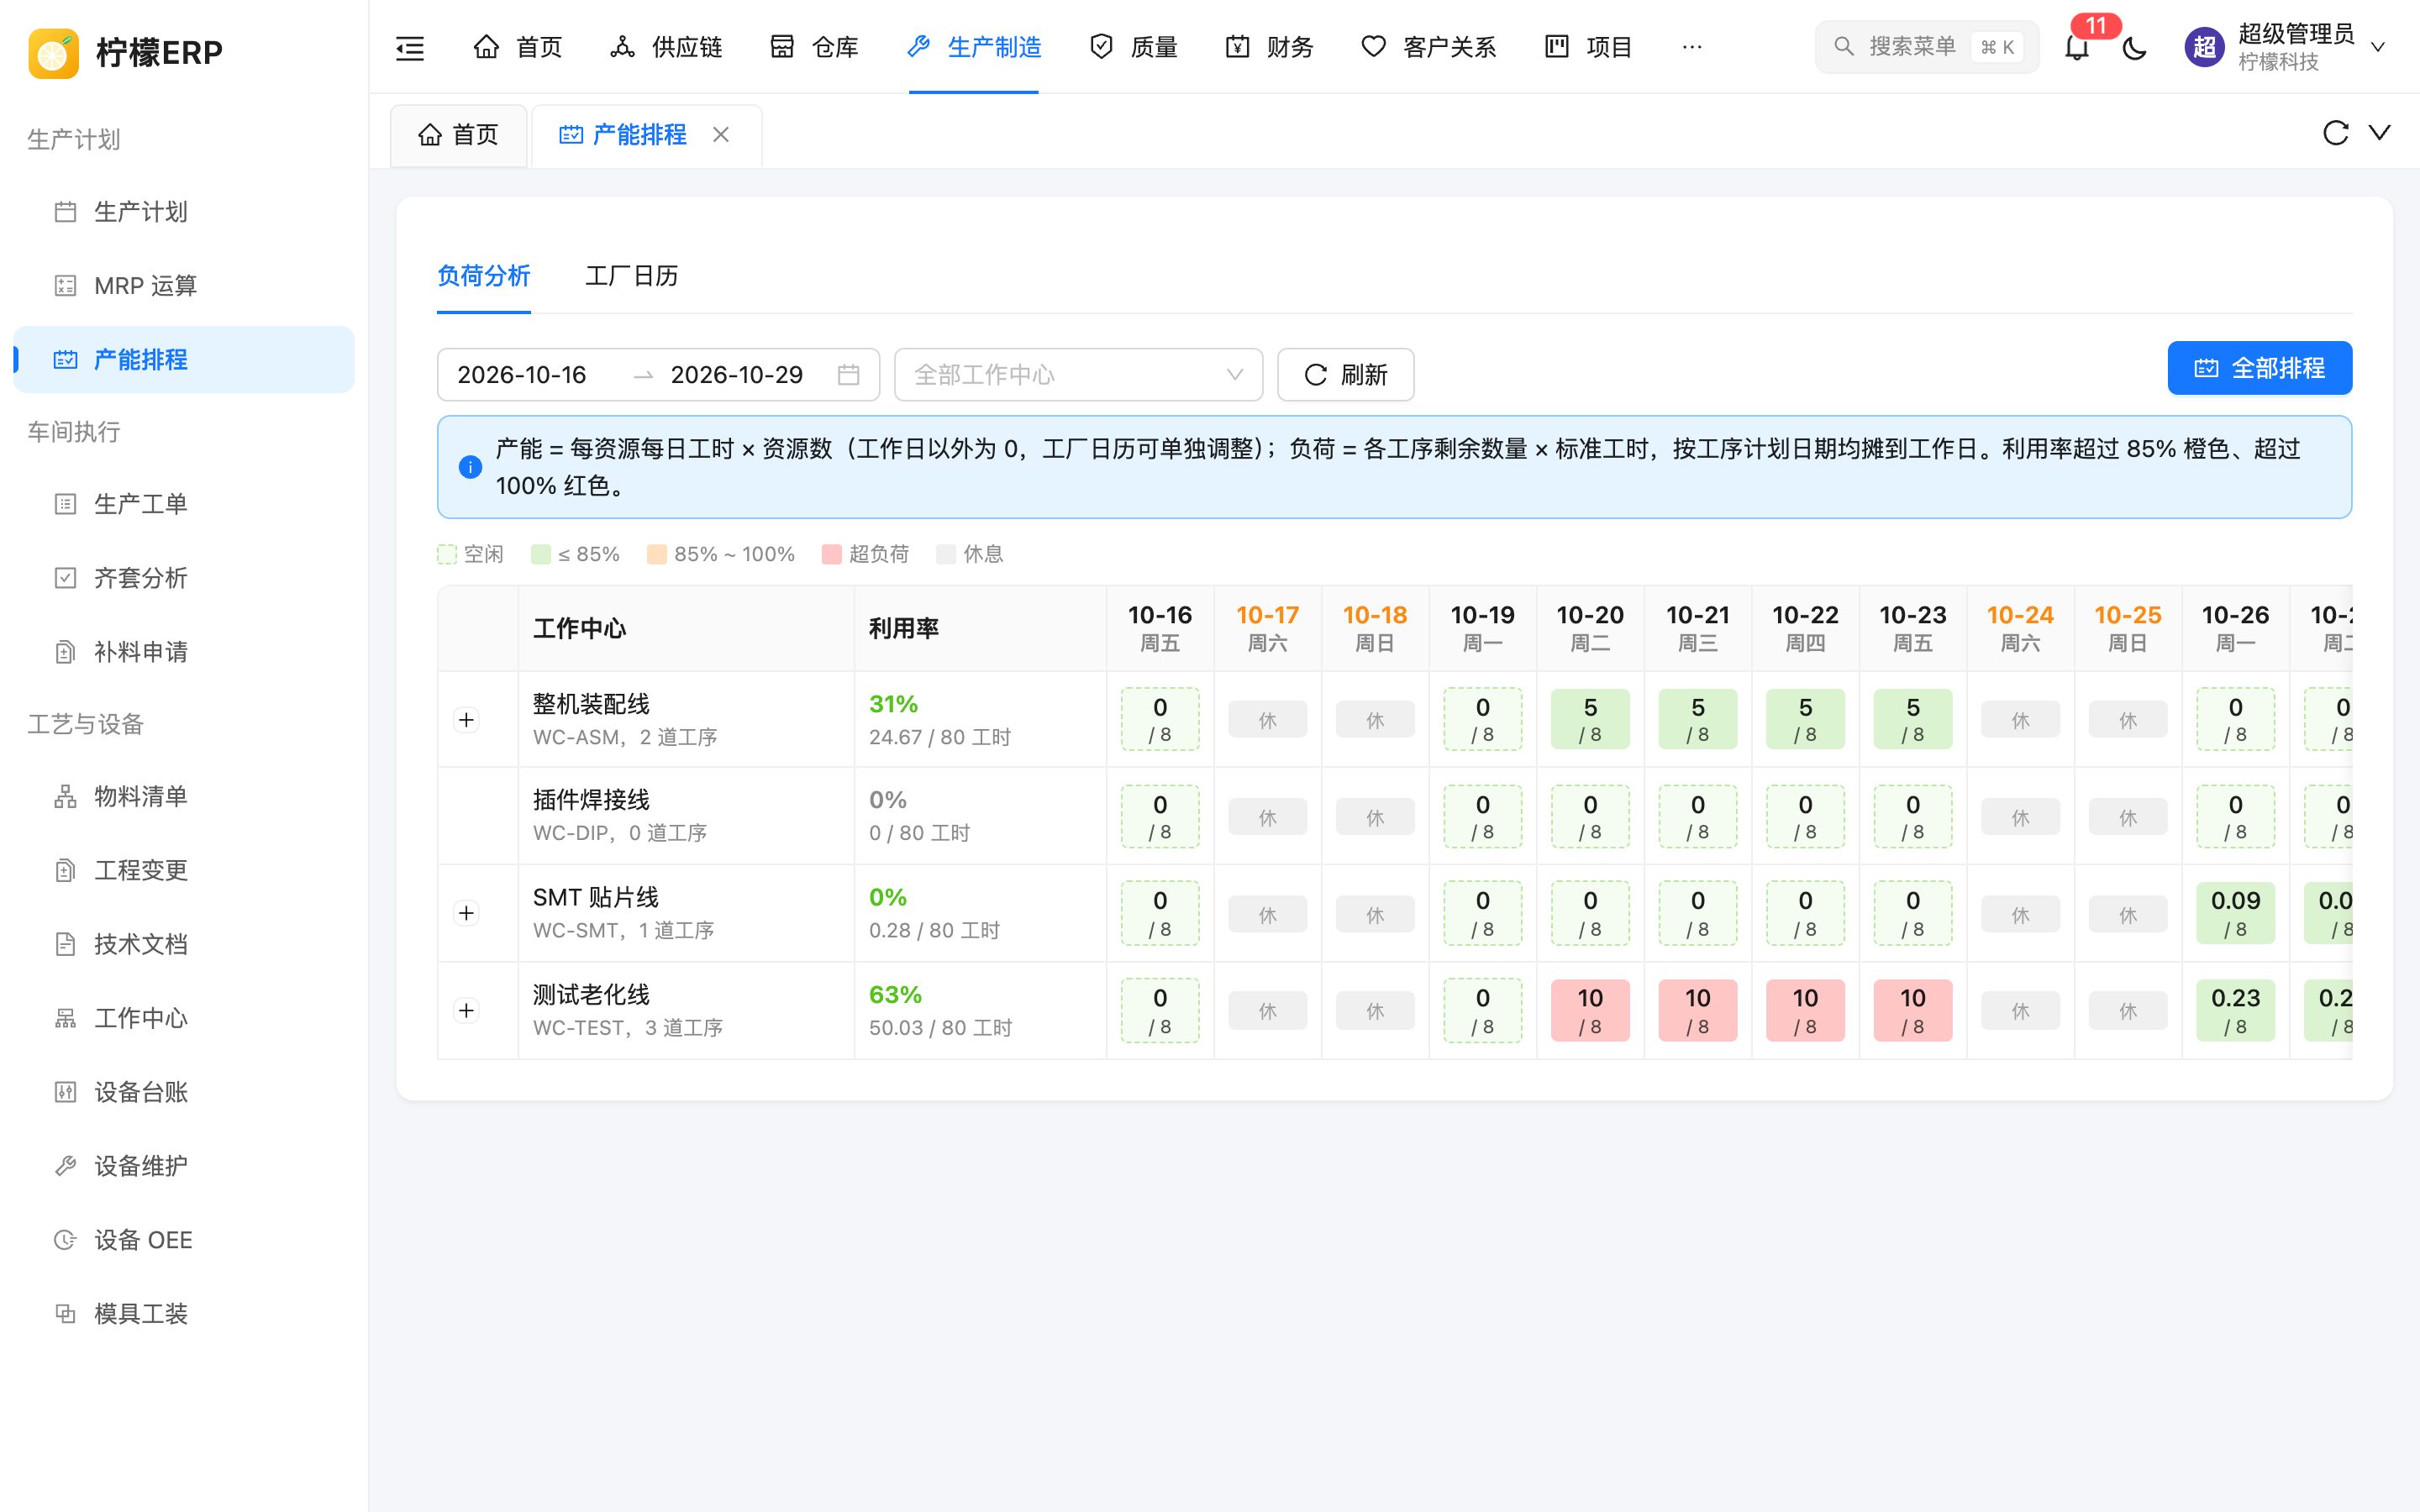Screen dimensions: 2420x1512
Task: Click the calendar icon in date range picker
Action: click(848, 375)
